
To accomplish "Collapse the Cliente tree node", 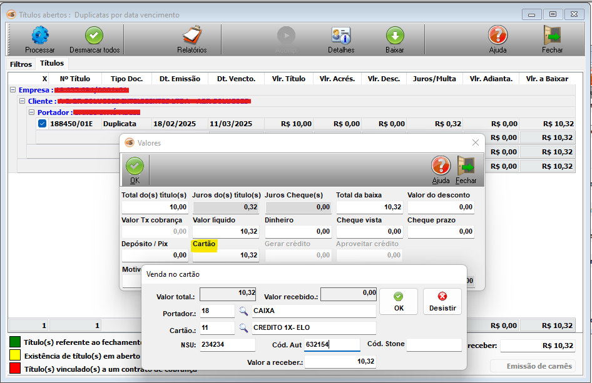I will click(x=23, y=101).
